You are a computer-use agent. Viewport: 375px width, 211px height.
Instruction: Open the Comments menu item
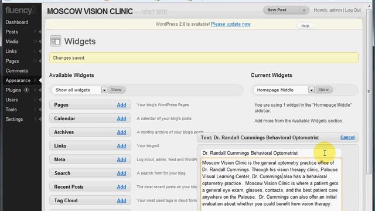[17, 70]
